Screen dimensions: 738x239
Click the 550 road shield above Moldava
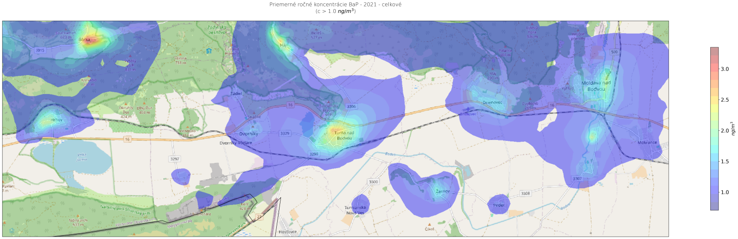click(x=614, y=52)
